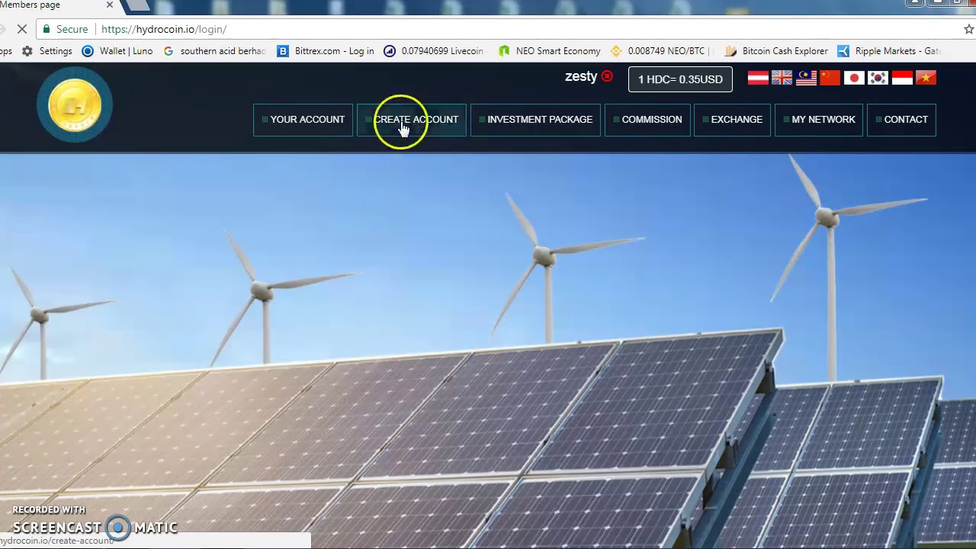Switch language to Austrian flag
This screenshot has width=976, height=549.
pyautogui.click(x=758, y=78)
